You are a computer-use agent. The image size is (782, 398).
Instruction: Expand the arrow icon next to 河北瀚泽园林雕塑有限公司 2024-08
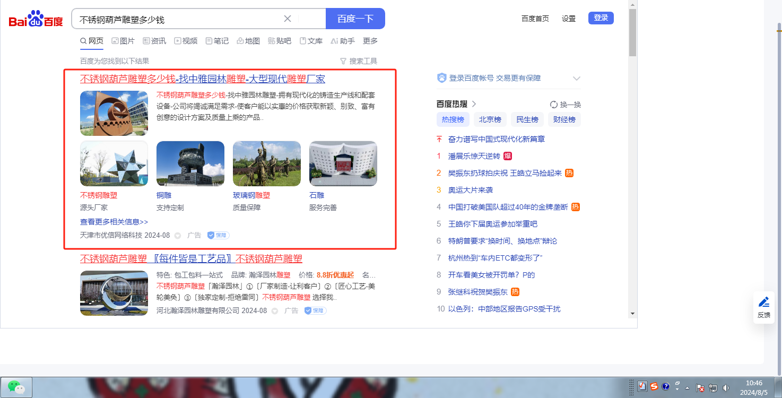[275, 311]
